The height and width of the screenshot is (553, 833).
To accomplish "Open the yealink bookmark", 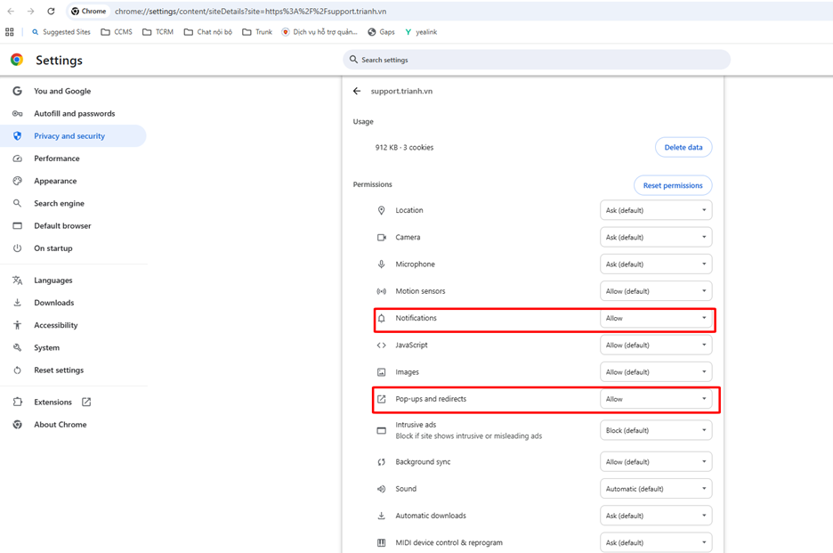I will point(421,32).
